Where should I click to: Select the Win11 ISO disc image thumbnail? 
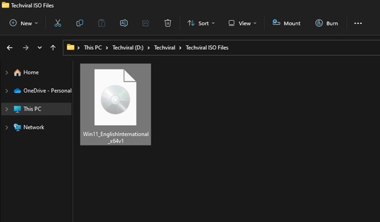pyautogui.click(x=115, y=97)
